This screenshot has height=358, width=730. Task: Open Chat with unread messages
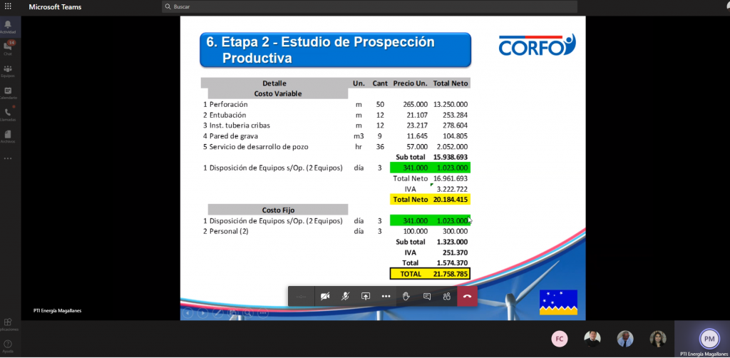click(x=9, y=48)
